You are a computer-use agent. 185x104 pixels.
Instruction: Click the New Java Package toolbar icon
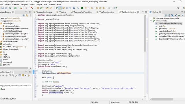tap(38, 8)
